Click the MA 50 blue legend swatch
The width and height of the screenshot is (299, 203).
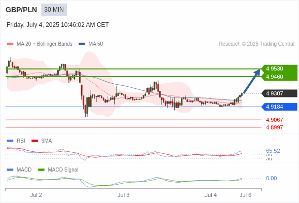tap(82, 44)
